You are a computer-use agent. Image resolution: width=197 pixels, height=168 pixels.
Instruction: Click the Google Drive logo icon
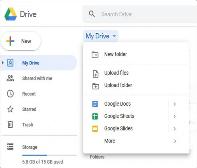click(x=10, y=14)
